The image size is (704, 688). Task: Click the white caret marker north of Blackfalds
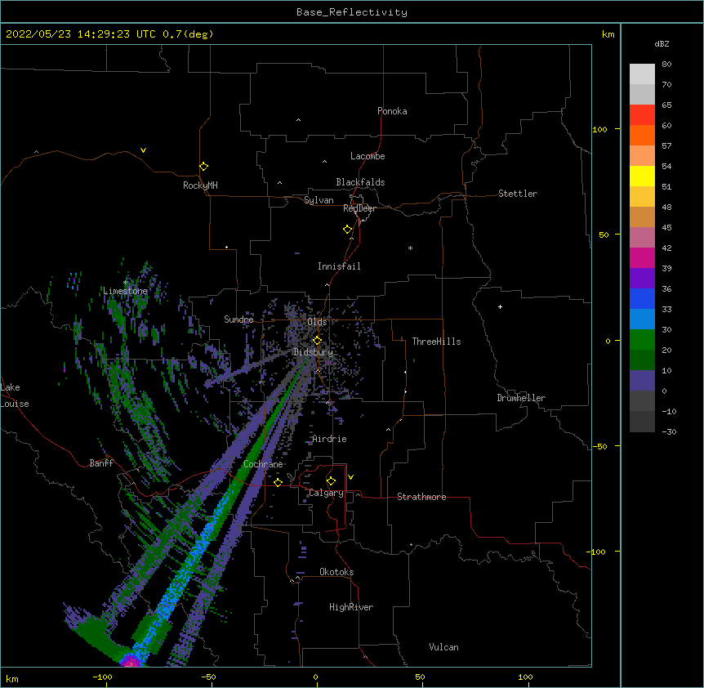point(324,162)
